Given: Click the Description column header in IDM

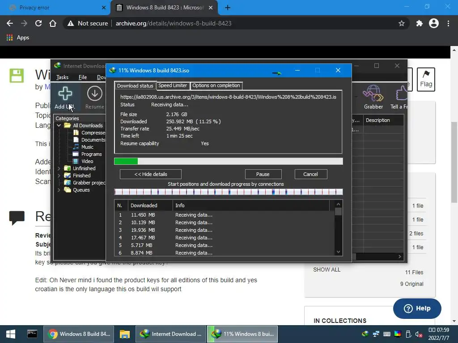Looking at the screenshot, I should (x=383, y=120).
